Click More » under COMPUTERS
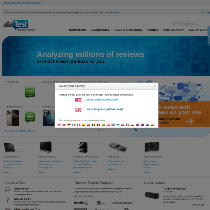Screen dimensions: 210x210 7,173
